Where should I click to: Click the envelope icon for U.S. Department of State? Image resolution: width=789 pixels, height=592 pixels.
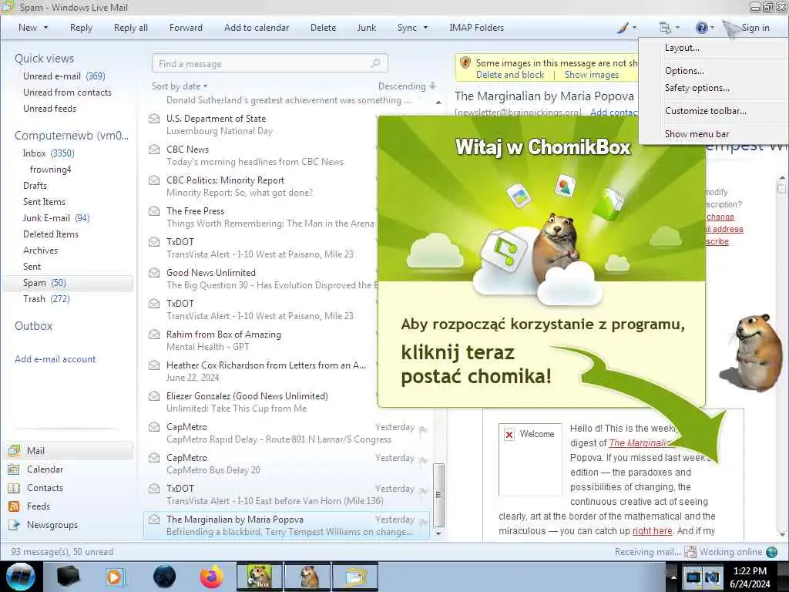tap(154, 119)
